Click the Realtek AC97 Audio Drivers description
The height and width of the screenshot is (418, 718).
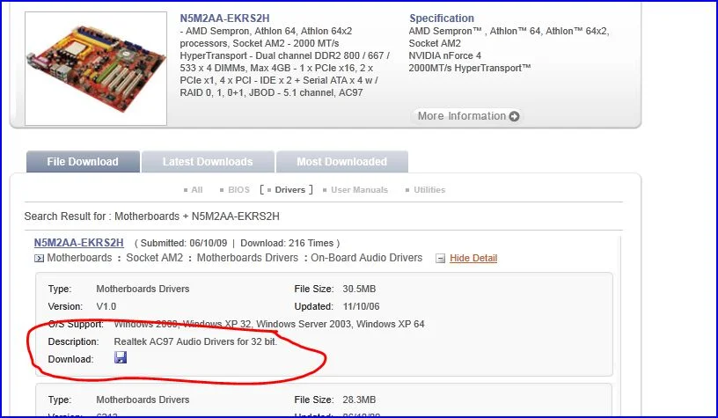tap(195, 341)
